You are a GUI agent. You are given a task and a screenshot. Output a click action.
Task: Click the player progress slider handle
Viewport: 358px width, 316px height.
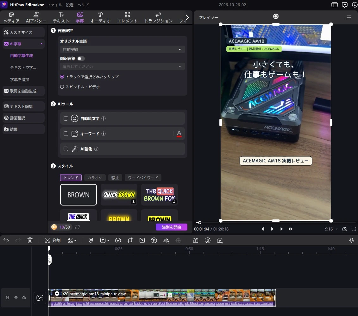click(x=199, y=223)
